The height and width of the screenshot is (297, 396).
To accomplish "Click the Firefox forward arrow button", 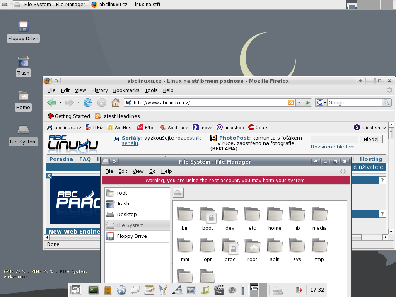I will tap(70, 102).
